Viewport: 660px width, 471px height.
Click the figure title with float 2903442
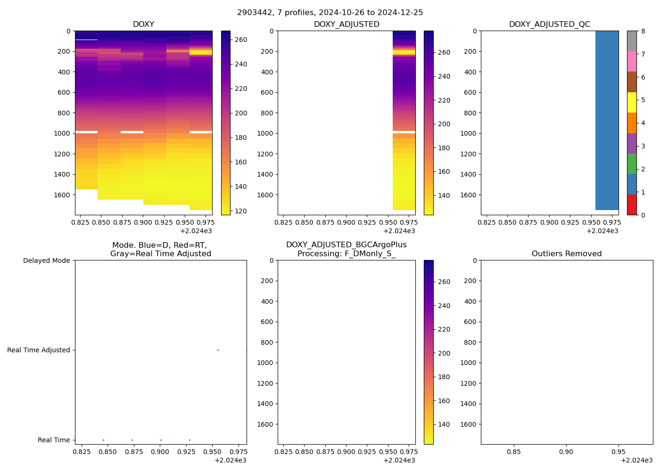[330, 13]
